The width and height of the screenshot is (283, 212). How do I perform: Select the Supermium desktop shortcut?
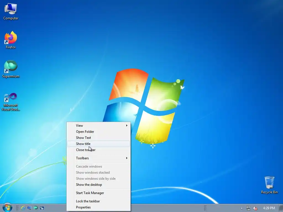[x=11, y=69]
